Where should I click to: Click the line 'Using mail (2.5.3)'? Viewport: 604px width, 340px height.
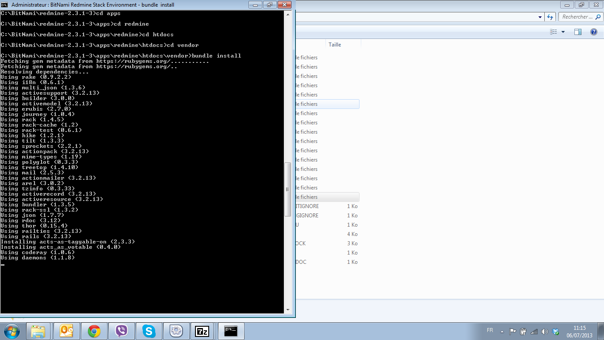32,173
